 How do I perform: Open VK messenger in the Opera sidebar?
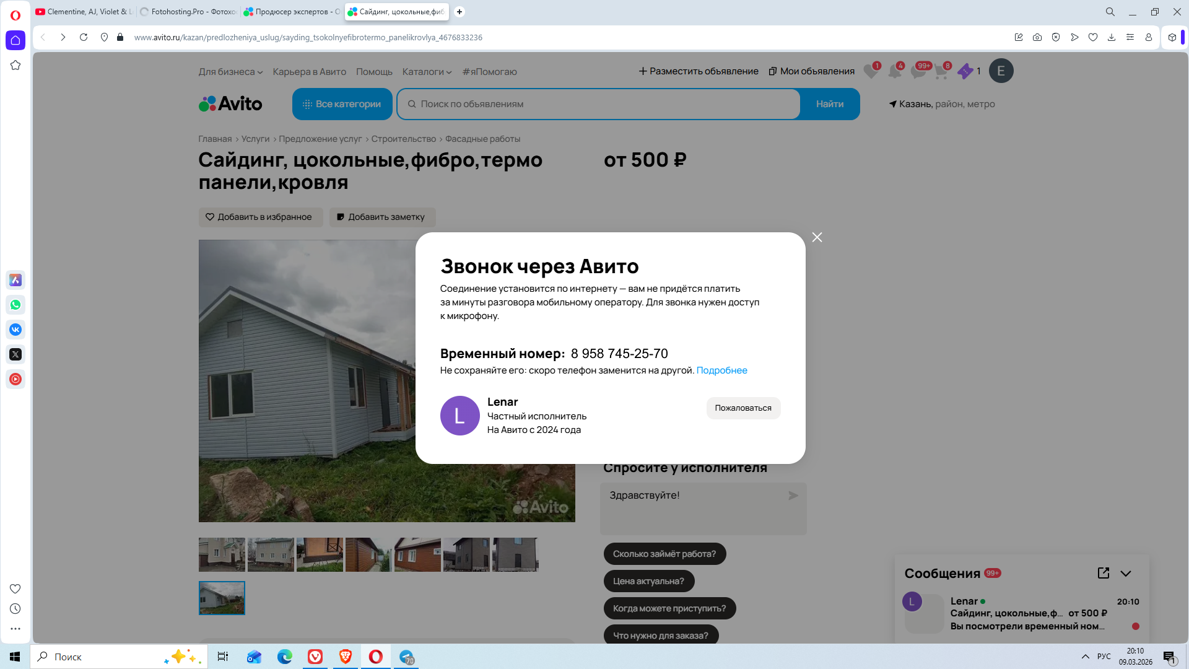15,330
